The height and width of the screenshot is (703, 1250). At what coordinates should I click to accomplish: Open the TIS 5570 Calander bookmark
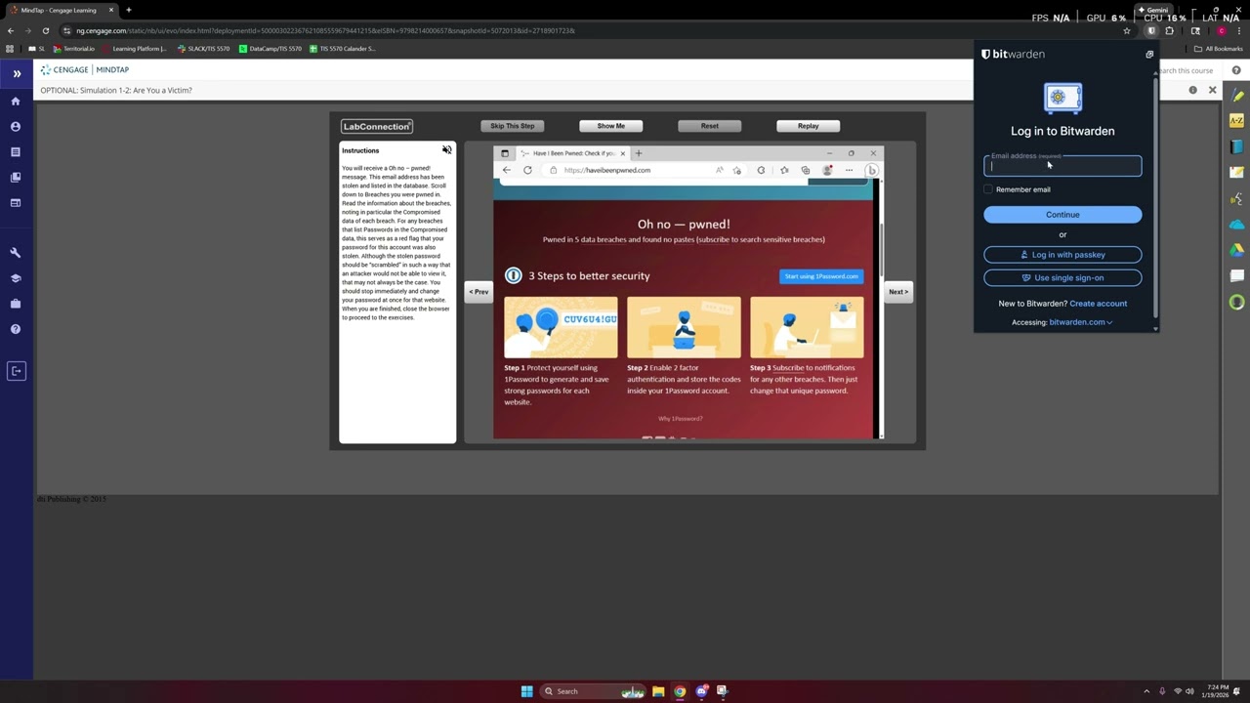343,49
